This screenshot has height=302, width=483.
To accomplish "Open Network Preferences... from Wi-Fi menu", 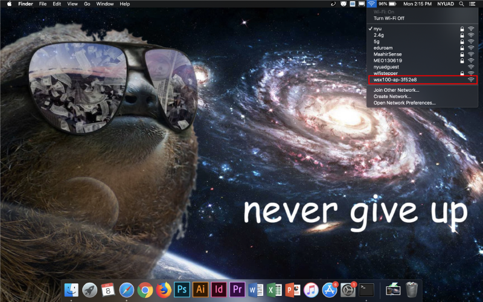I will 422,103.
